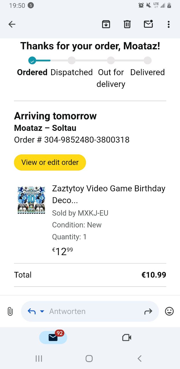180x369 pixels.
Task: Tap the Ordered progress step marker
Action: (x=32, y=61)
